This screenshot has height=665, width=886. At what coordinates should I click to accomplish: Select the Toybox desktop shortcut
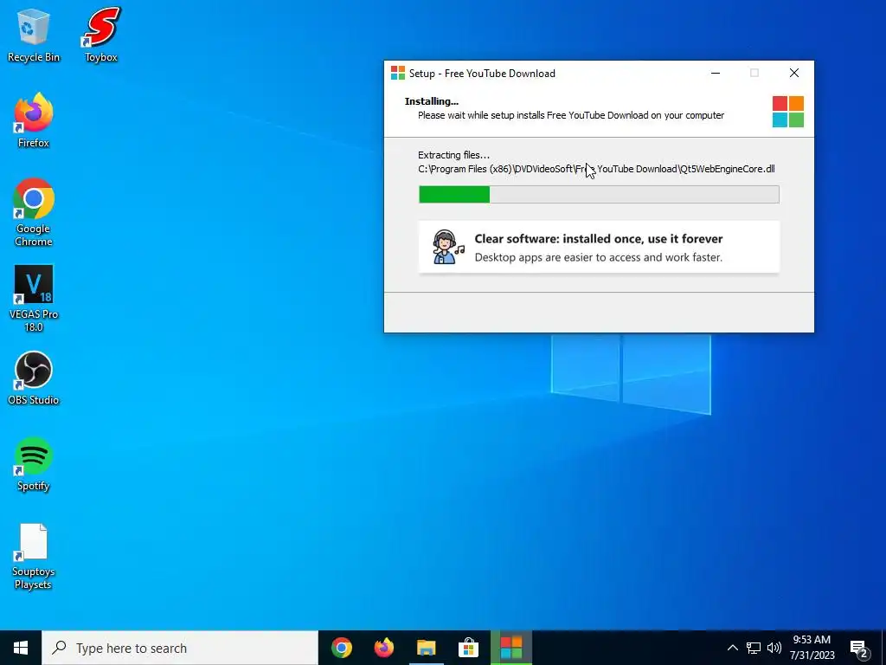click(x=102, y=35)
